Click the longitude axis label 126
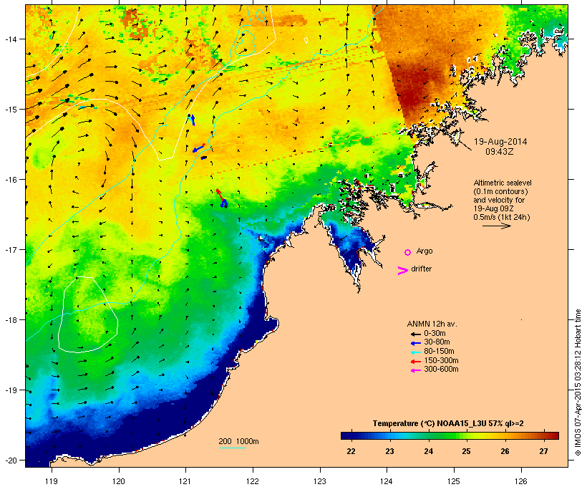Screen dimensions: 587x487 tap(520, 481)
